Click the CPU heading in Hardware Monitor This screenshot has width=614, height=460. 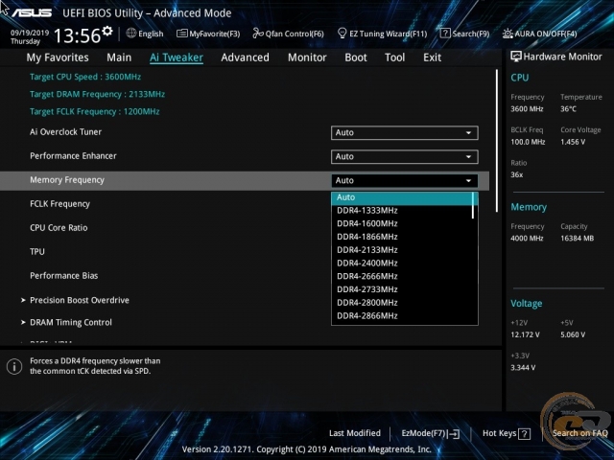click(520, 78)
